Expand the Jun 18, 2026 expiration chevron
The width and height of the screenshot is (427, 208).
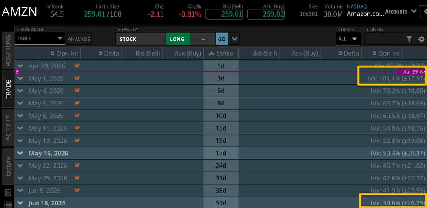20,203
